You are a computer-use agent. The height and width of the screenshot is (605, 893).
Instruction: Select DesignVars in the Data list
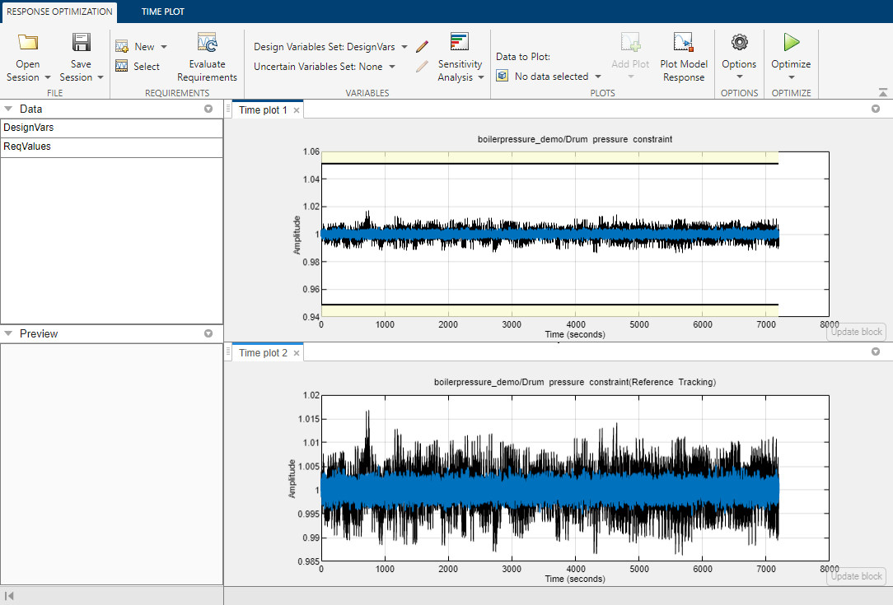(29, 128)
